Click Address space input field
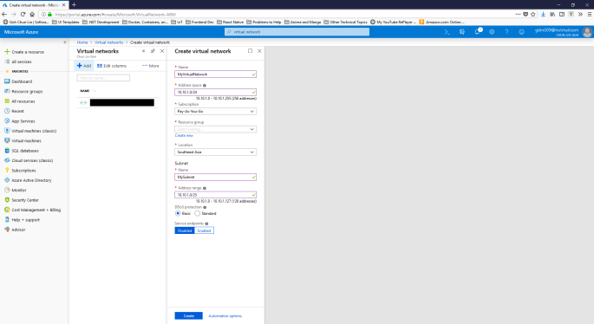The height and width of the screenshot is (324, 594). [x=215, y=92]
